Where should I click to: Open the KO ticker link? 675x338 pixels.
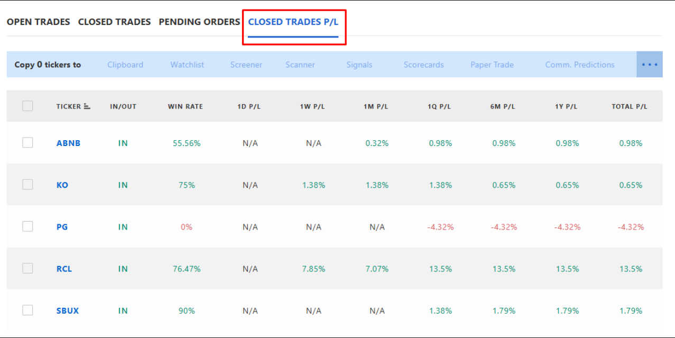click(x=62, y=185)
